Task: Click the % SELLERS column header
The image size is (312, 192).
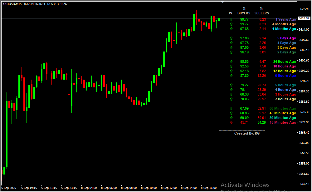Action: tap(261, 11)
